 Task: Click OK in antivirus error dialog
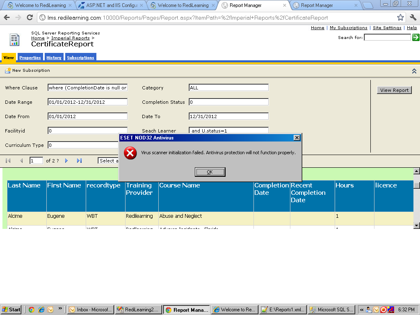(x=210, y=172)
